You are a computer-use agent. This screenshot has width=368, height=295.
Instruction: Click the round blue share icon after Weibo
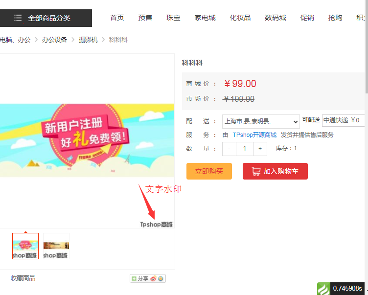point(161,278)
